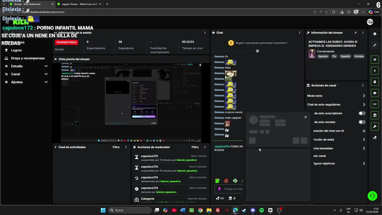Viewport: 382px width, 215px height.
Task: Open Windows Start menu
Action: tap(103, 210)
